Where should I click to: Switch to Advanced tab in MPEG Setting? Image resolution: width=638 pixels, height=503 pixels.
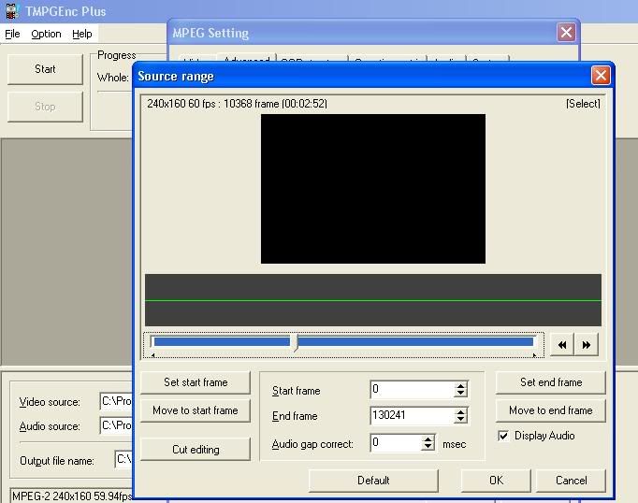tap(247, 58)
